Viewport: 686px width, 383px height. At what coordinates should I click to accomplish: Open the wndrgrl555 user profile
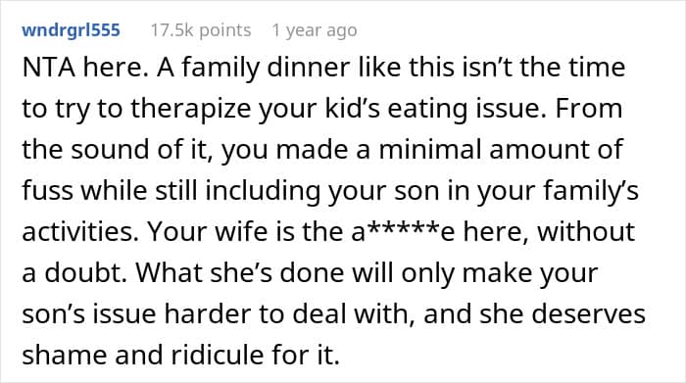click(x=71, y=30)
